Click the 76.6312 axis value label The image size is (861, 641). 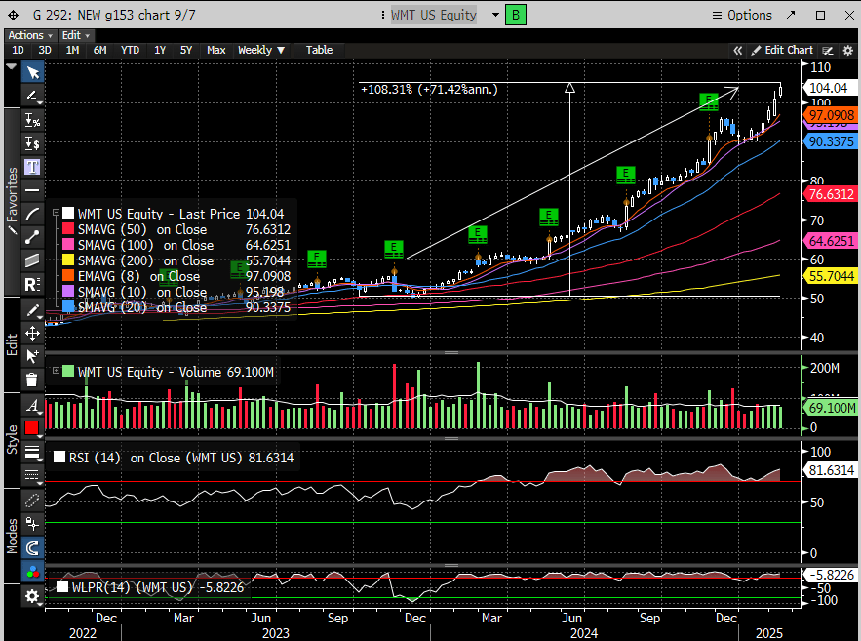(x=831, y=194)
